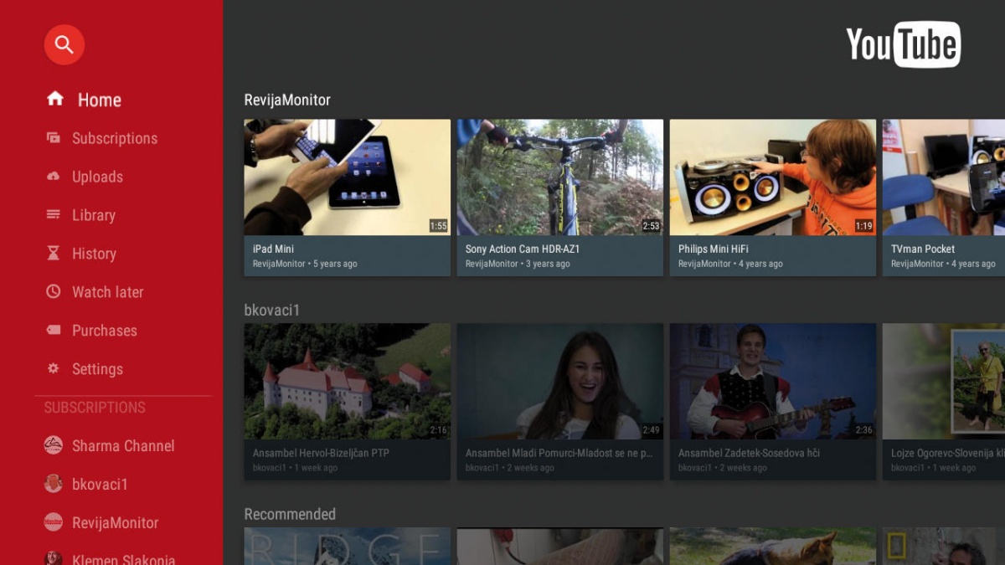1005x565 pixels.
Task: Click the 1:55 duration badge
Action: 438,226
